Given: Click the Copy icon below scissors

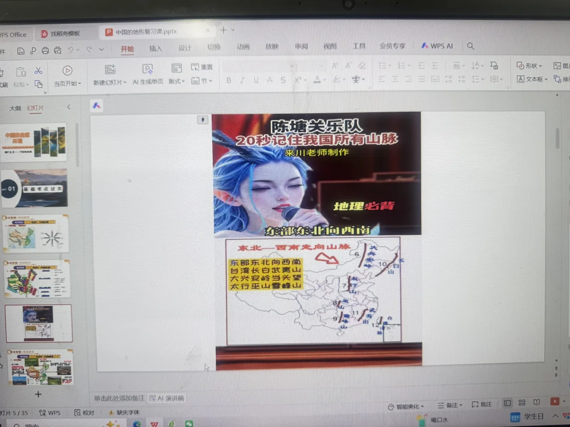Looking at the screenshot, I should [x=38, y=84].
